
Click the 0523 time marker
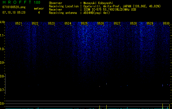click(x=51, y=23)
